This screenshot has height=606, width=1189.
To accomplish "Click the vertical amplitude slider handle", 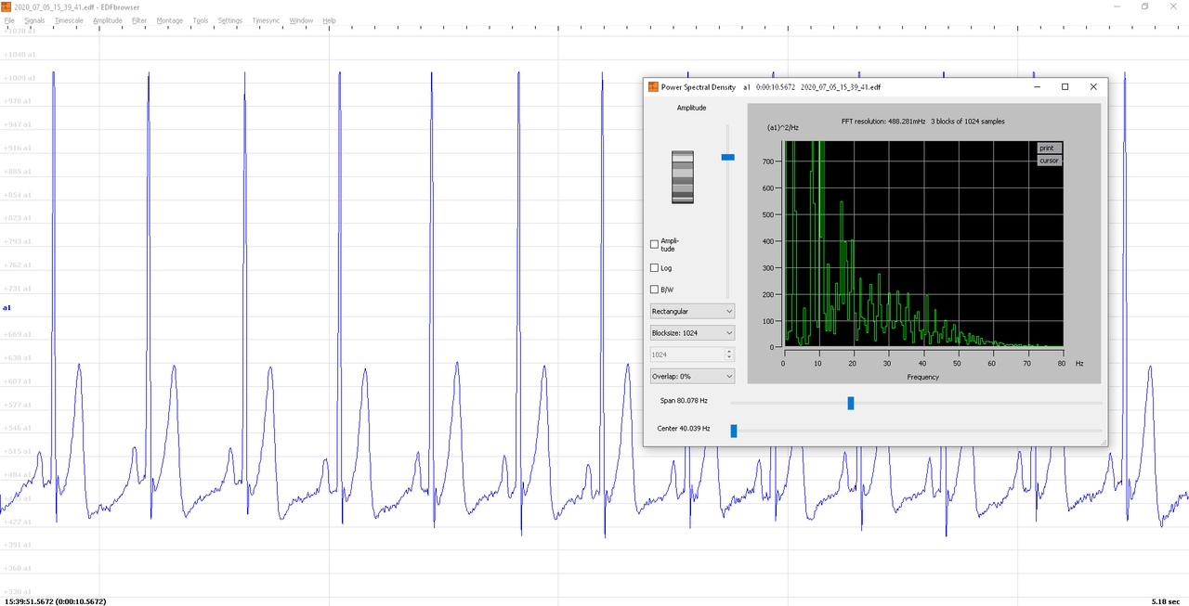I will coord(727,158).
